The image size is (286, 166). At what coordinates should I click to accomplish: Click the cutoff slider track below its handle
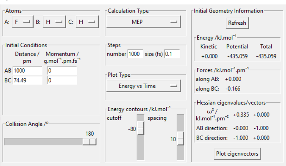click(x=140, y=147)
